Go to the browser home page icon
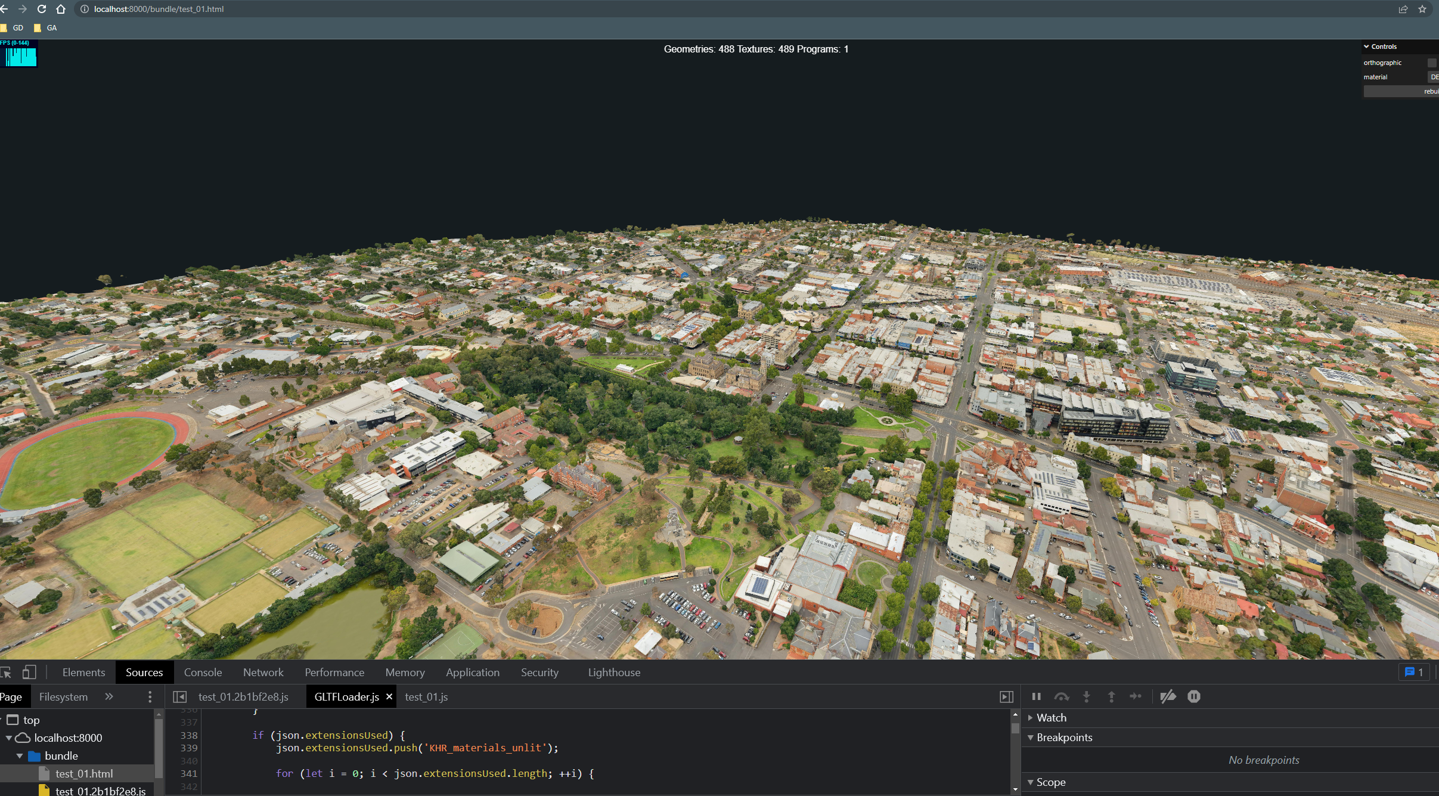Screen dimensions: 1439x796 [61, 9]
